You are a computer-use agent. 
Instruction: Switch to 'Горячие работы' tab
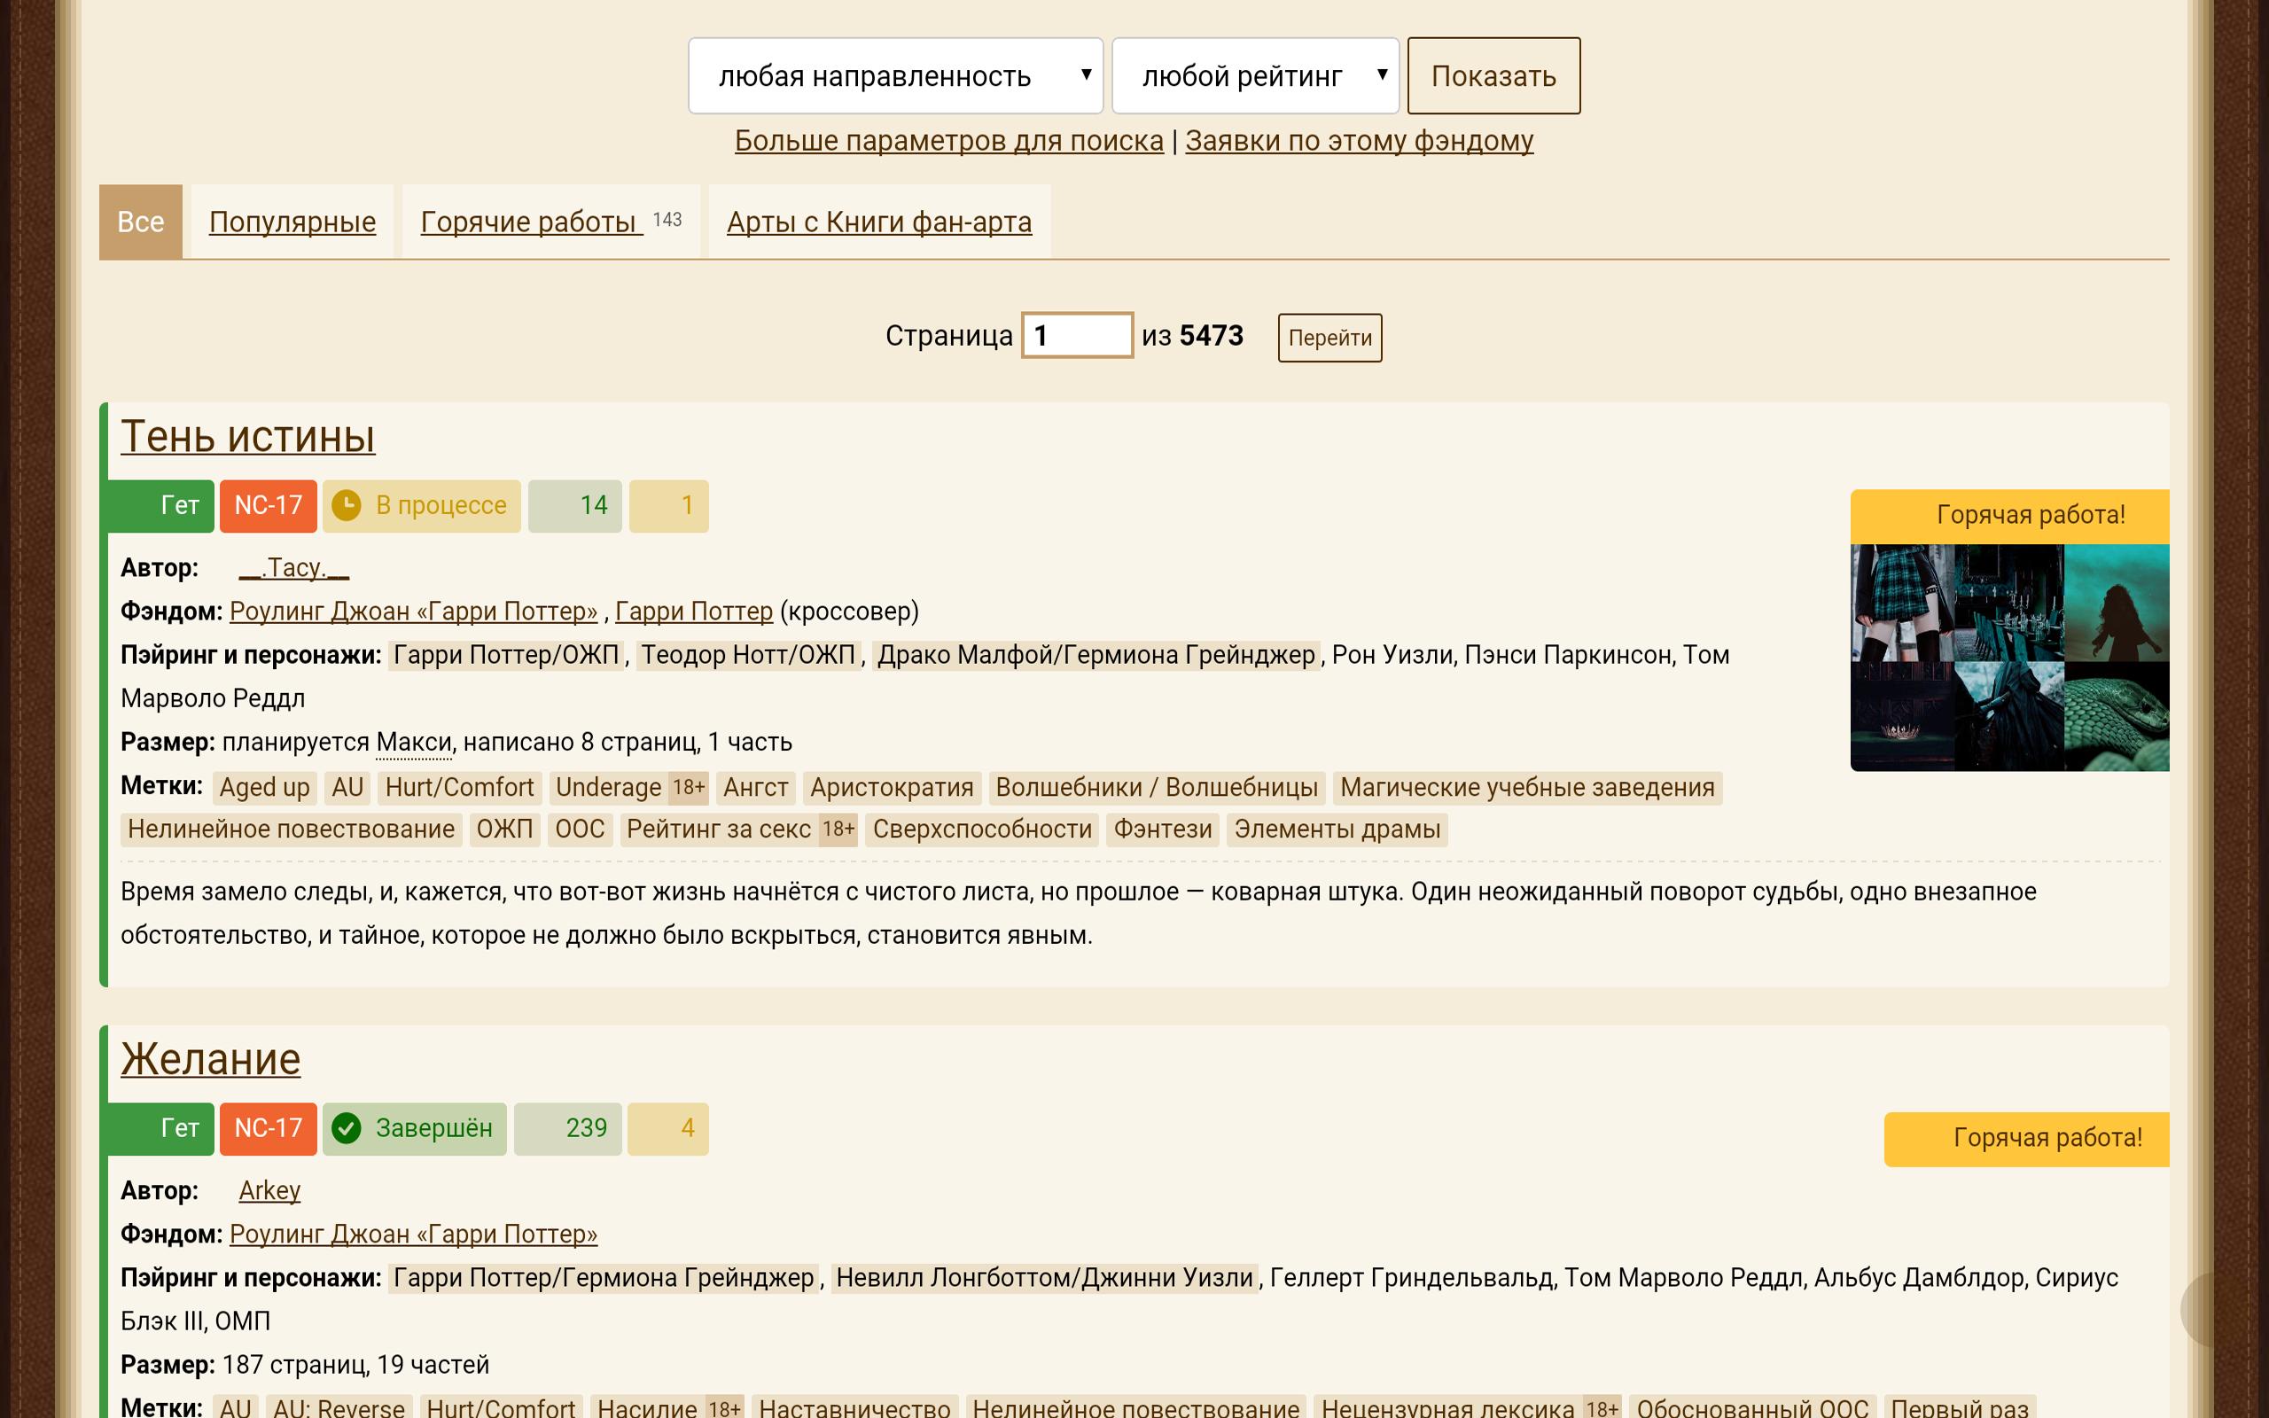pyautogui.click(x=531, y=221)
